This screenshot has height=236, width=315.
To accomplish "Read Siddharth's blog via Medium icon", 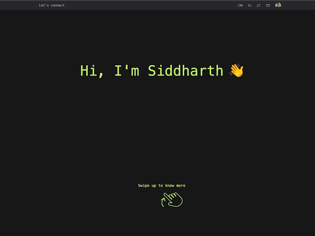I will pyautogui.click(x=240, y=6).
